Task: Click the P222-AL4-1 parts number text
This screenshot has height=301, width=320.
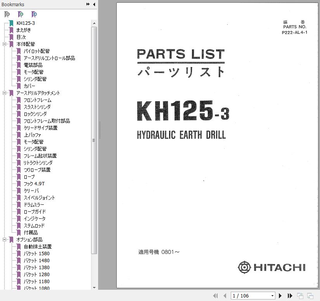Action: pyautogui.click(x=294, y=33)
